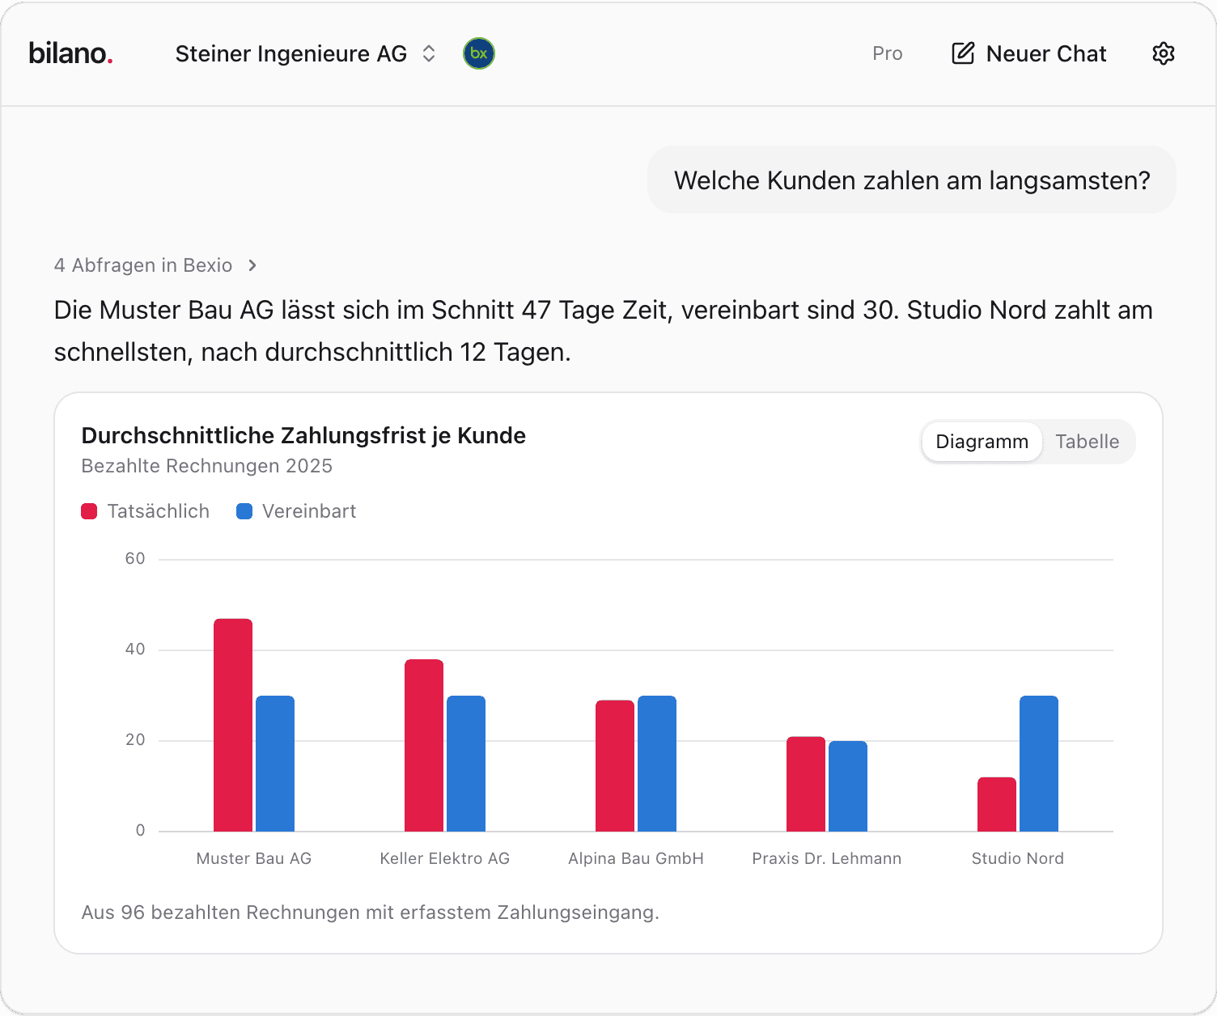The image size is (1217, 1016).
Task: Click the chart title 'Durchschnittliche Zahlungsfrist je Kunde'
Action: tap(303, 435)
